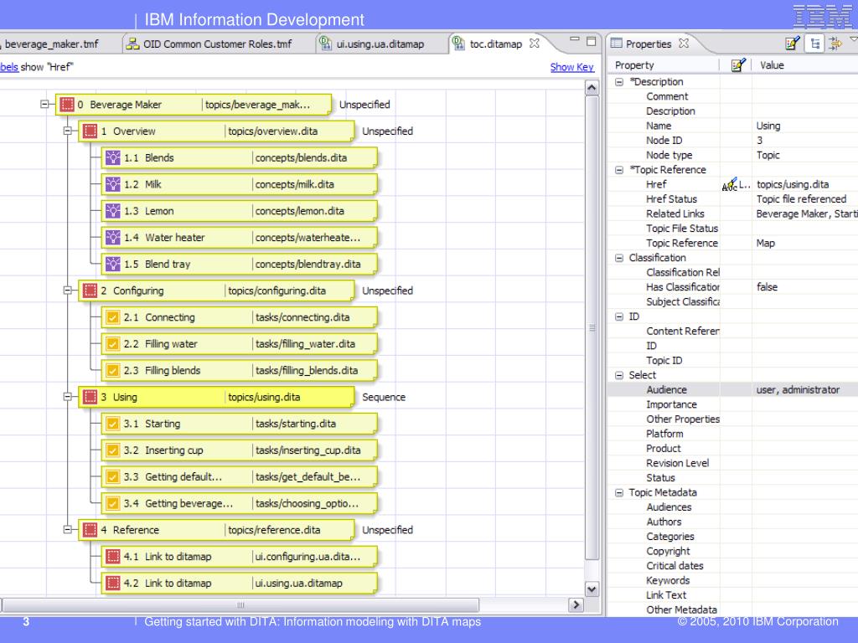Click the Connecting task checkmark icon

coord(113,317)
